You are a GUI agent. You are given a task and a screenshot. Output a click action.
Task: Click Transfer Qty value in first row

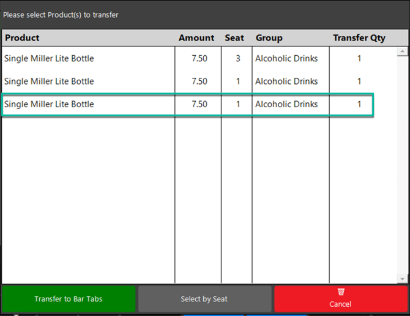(x=359, y=58)
